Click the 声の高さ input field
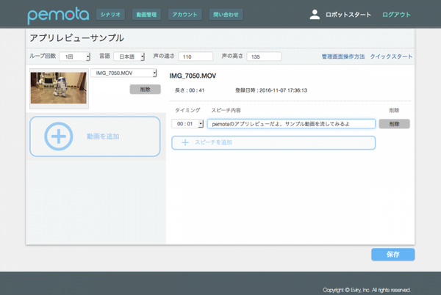Screen dimensions: 441x295 click(265, 57)
